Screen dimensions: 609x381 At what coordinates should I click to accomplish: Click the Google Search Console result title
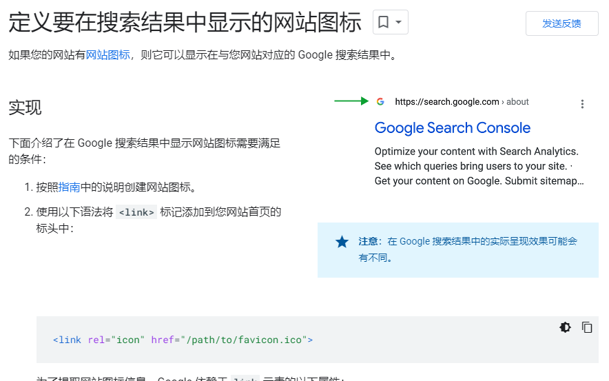(452, 127)
